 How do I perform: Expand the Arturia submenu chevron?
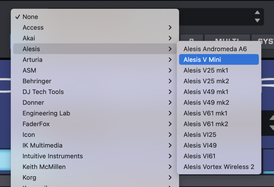(x=170, y=60)
